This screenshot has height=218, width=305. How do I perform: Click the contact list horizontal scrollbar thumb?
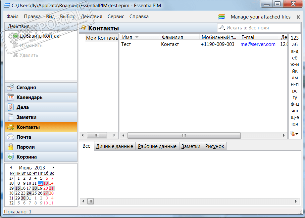pyautogui.click(x=184, y=135)
